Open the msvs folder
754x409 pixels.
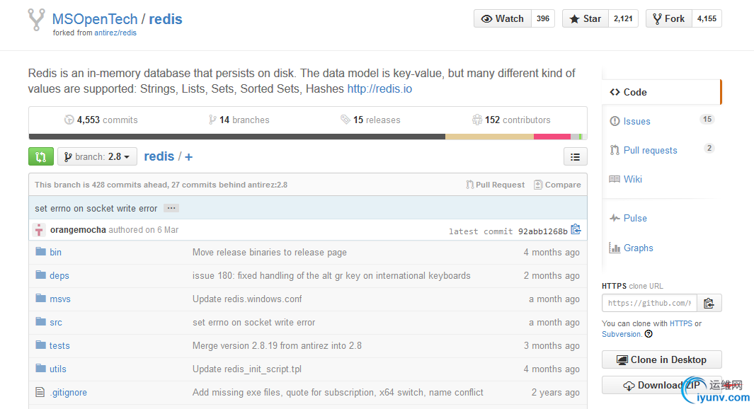pos(60,299)
